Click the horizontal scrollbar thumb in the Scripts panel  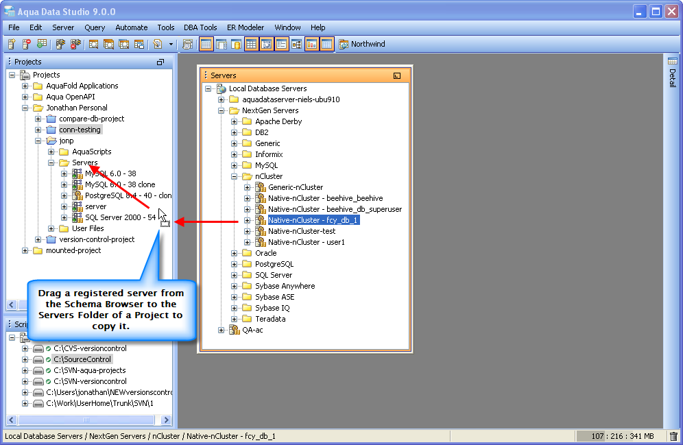click(86, 420)
